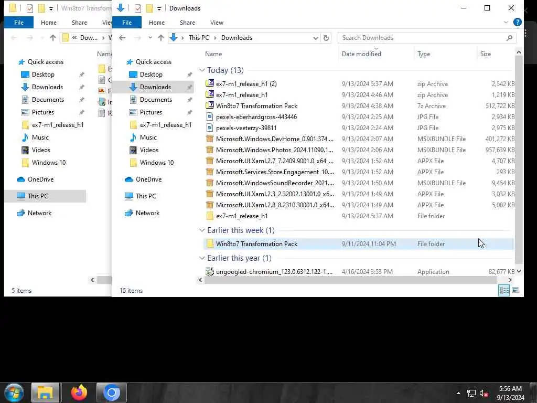537x403 pixels.
Task: Select the Win8to7 Transformation Pack file folder
Action: [359, 244]
